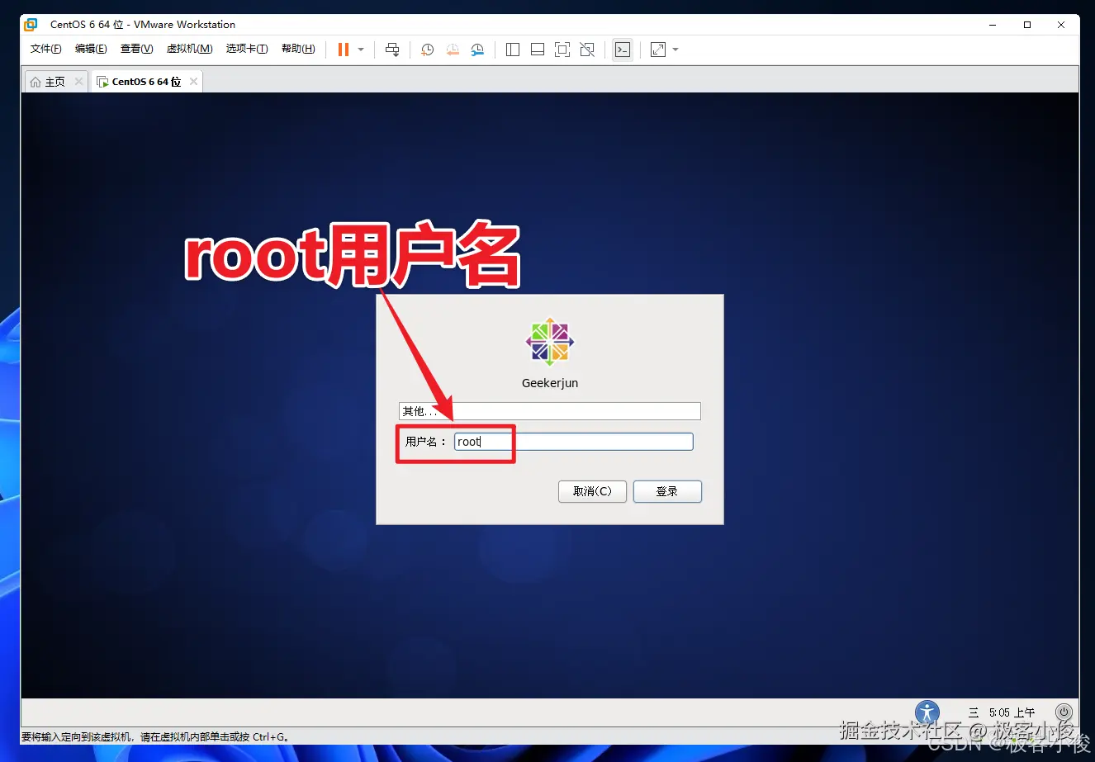Maximize the VMware Workstation window
Viewport: 1095px width, 762px height.
tap(1027, 25)
